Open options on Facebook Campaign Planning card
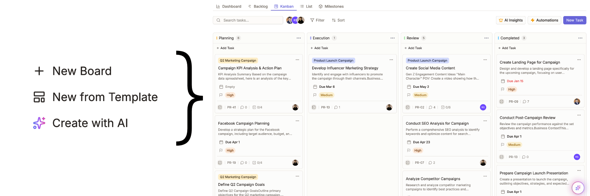 click(x=297, y=121)
